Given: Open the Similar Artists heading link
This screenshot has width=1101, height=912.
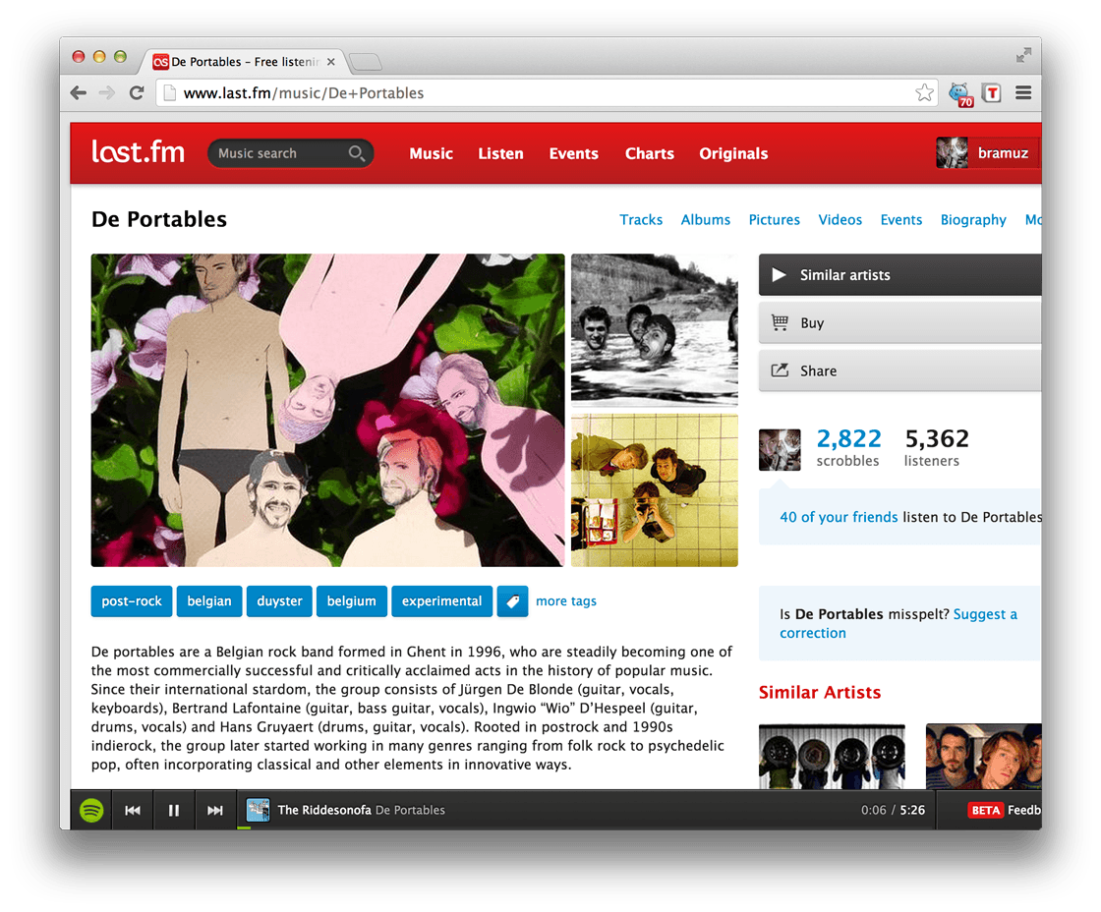Looking at the screenshot, I should click(820, 692).
